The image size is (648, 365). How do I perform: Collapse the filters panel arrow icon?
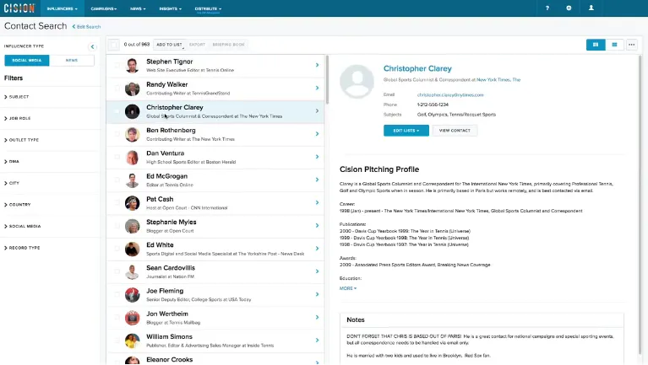click(92, 46)
